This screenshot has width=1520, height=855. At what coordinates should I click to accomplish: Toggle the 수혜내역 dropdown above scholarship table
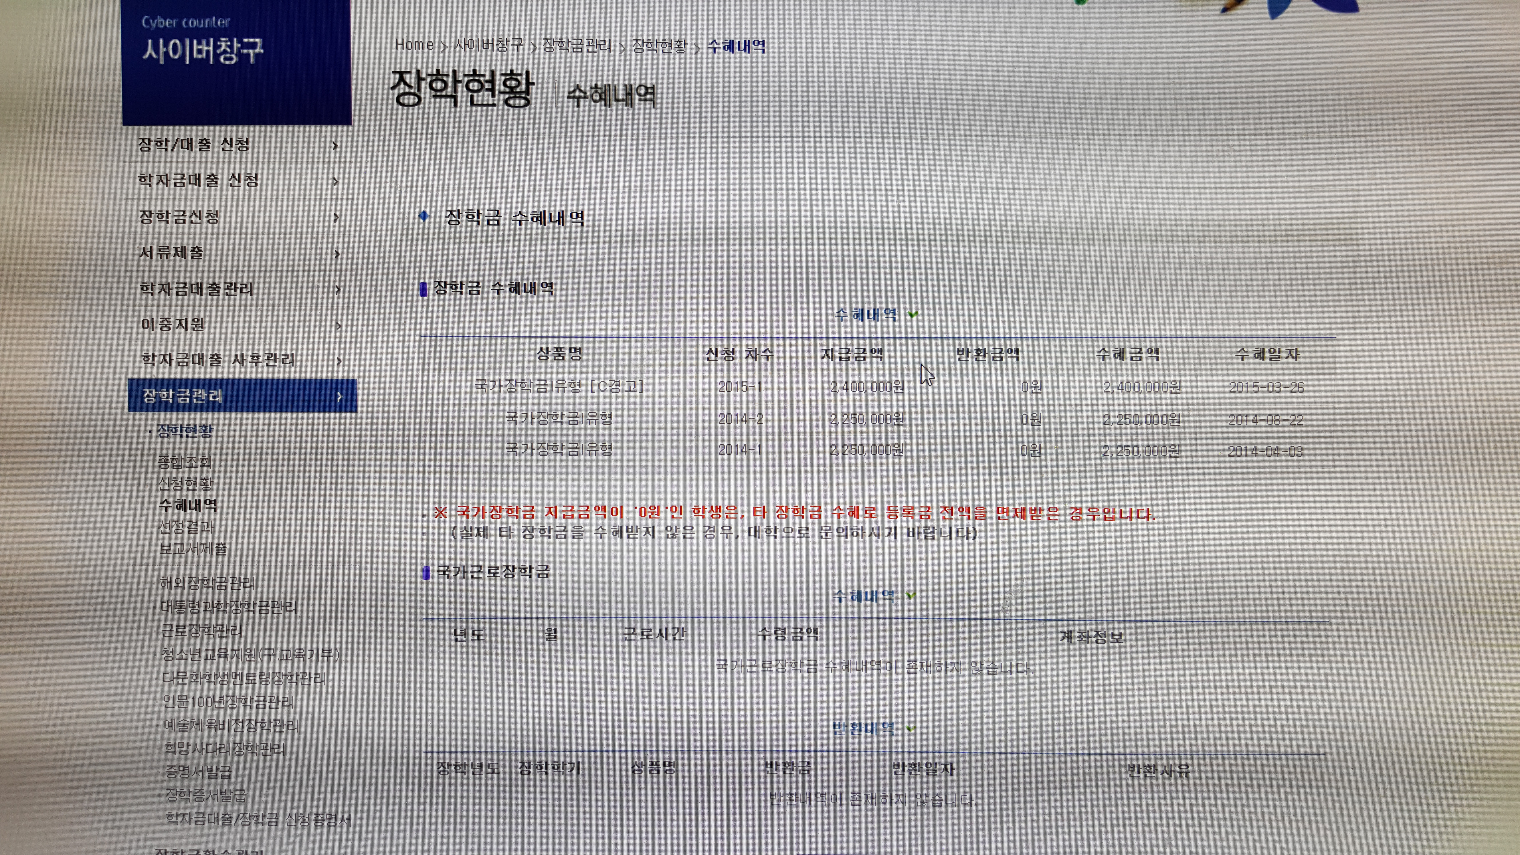coord(912,314)
